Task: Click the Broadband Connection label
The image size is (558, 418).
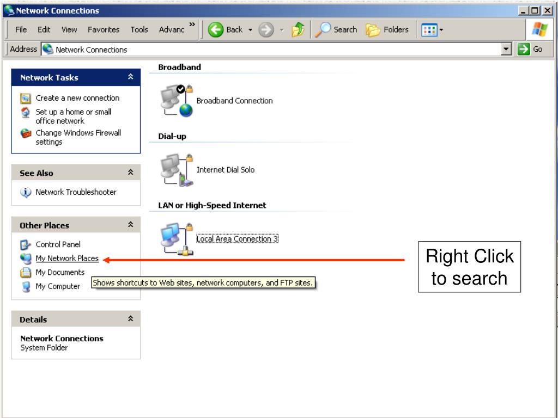Action: pyautogui.click(x=234, y=101)
